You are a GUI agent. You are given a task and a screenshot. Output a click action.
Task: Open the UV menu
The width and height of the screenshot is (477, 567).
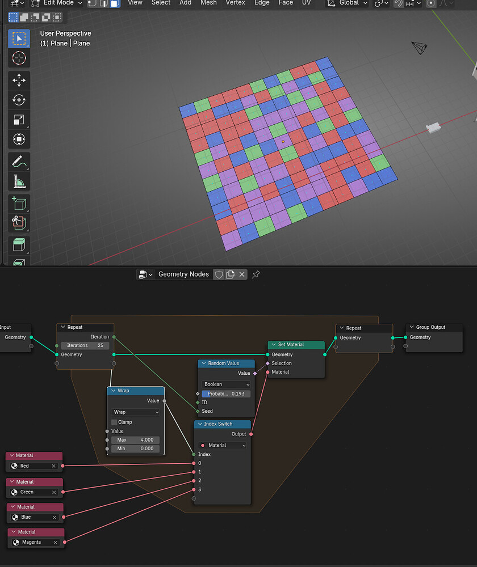(x=307, y=3)
